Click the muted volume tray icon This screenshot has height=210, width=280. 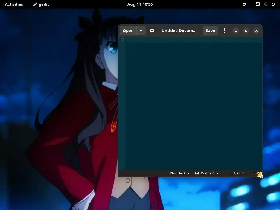[x=265, y=4]
